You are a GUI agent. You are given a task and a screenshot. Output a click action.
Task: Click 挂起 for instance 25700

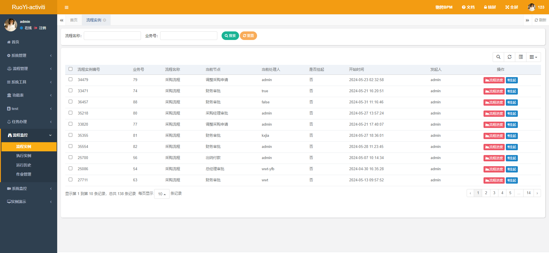(x=512, y=158)
